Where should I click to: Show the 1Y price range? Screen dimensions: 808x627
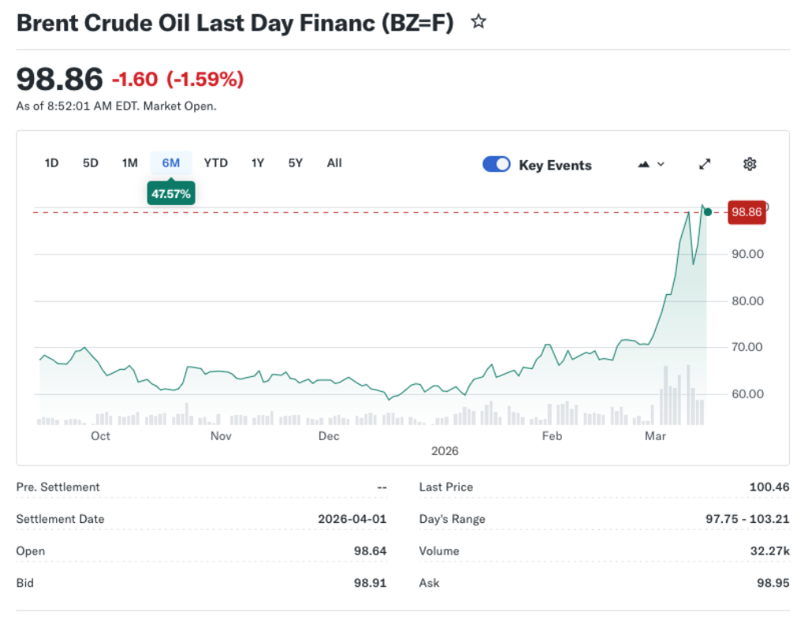pyautogui.click(x=257, y=163)
